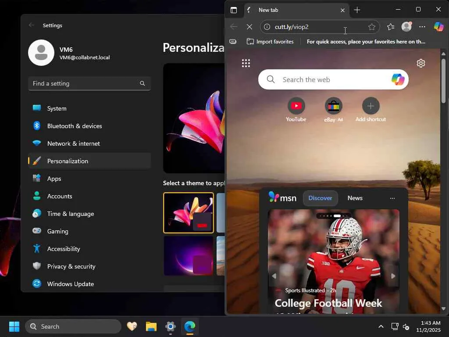The height and width of the screenshot is (337, 449).
Task: Click the favorites bar toggle icon left of Import favorites
Action: pyautogui.click(x=233, y=42)
